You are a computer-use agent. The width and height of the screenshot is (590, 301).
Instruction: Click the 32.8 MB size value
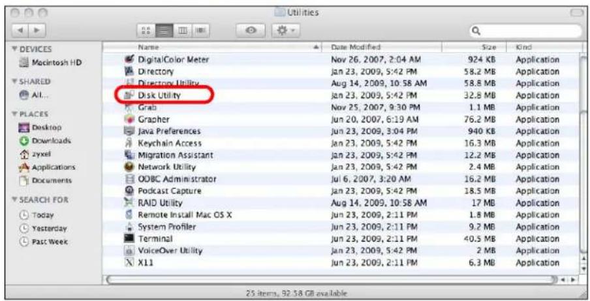pos(479,95)
